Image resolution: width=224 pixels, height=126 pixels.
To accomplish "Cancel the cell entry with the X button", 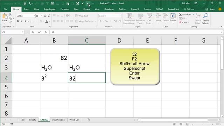I will click(33, 32).
